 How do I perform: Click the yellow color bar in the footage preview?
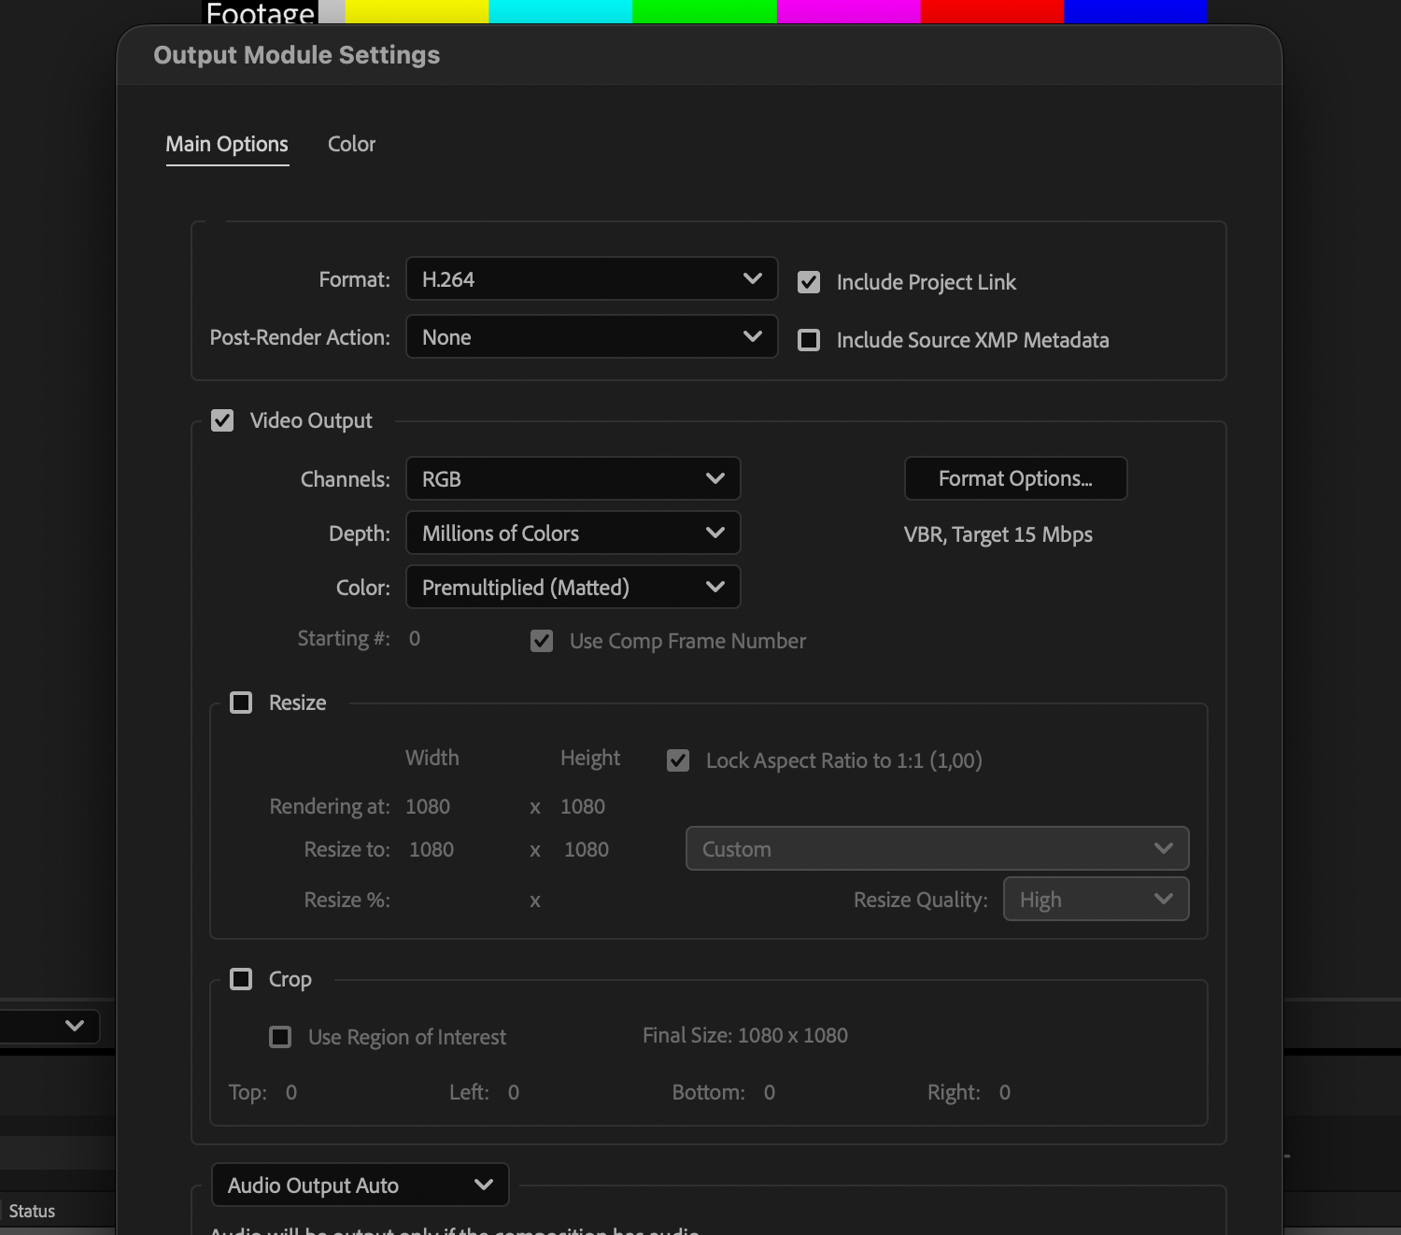[x=417, y=11]
